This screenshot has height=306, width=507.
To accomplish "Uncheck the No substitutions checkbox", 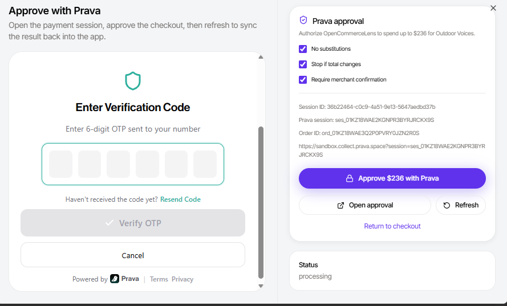I will (x=303, y=49).
